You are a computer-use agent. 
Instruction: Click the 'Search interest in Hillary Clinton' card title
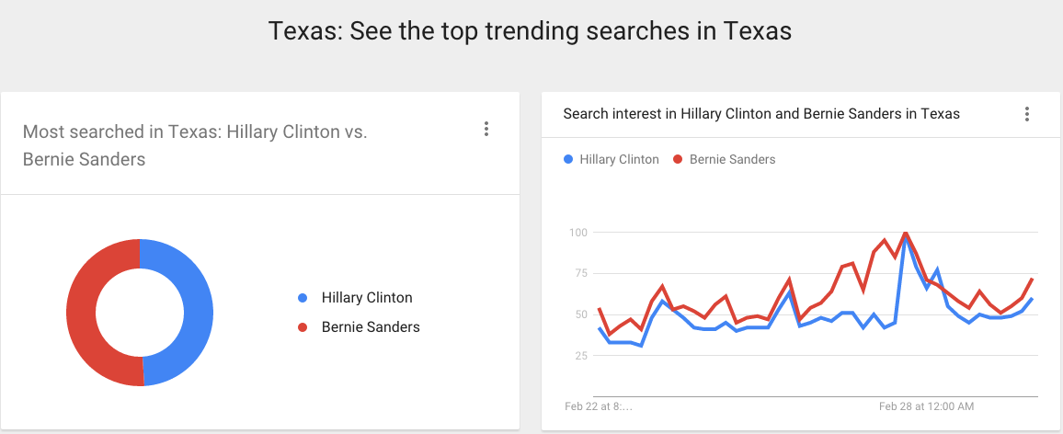click(761, 114)
